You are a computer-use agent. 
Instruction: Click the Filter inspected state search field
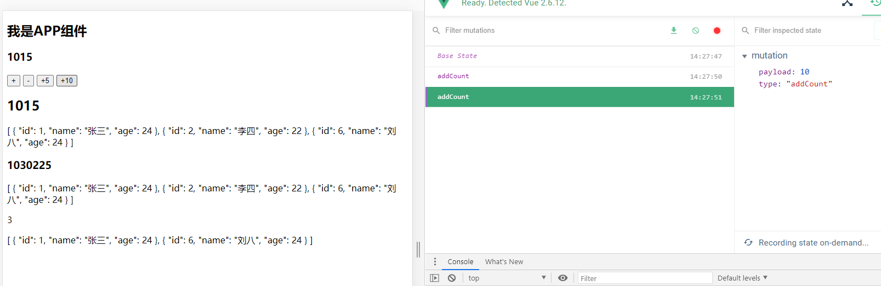coord(812,31)
